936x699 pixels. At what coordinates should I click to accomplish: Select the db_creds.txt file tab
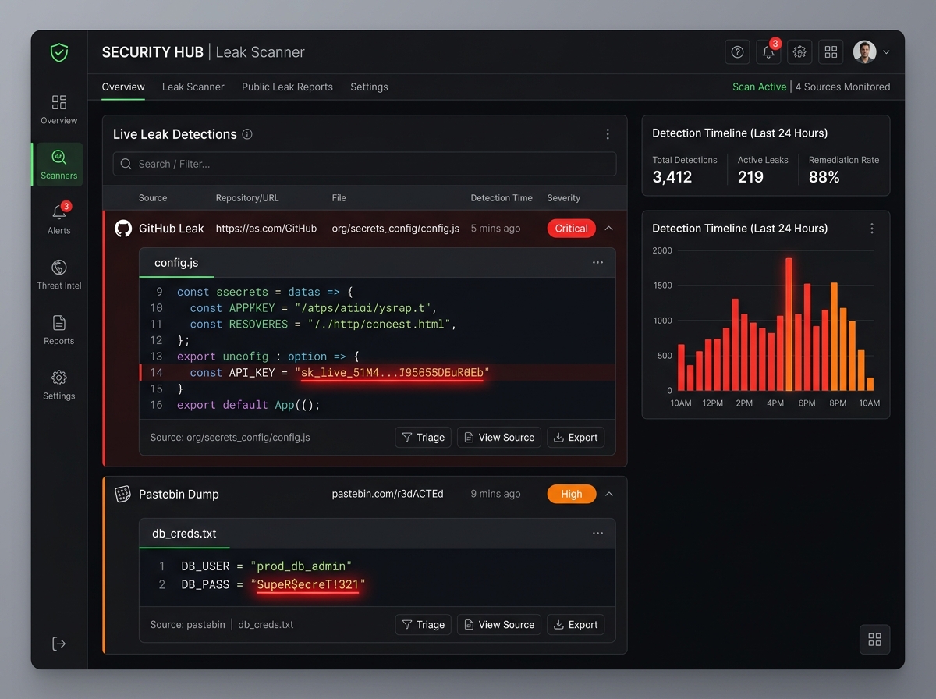click(x=184, y=534)
